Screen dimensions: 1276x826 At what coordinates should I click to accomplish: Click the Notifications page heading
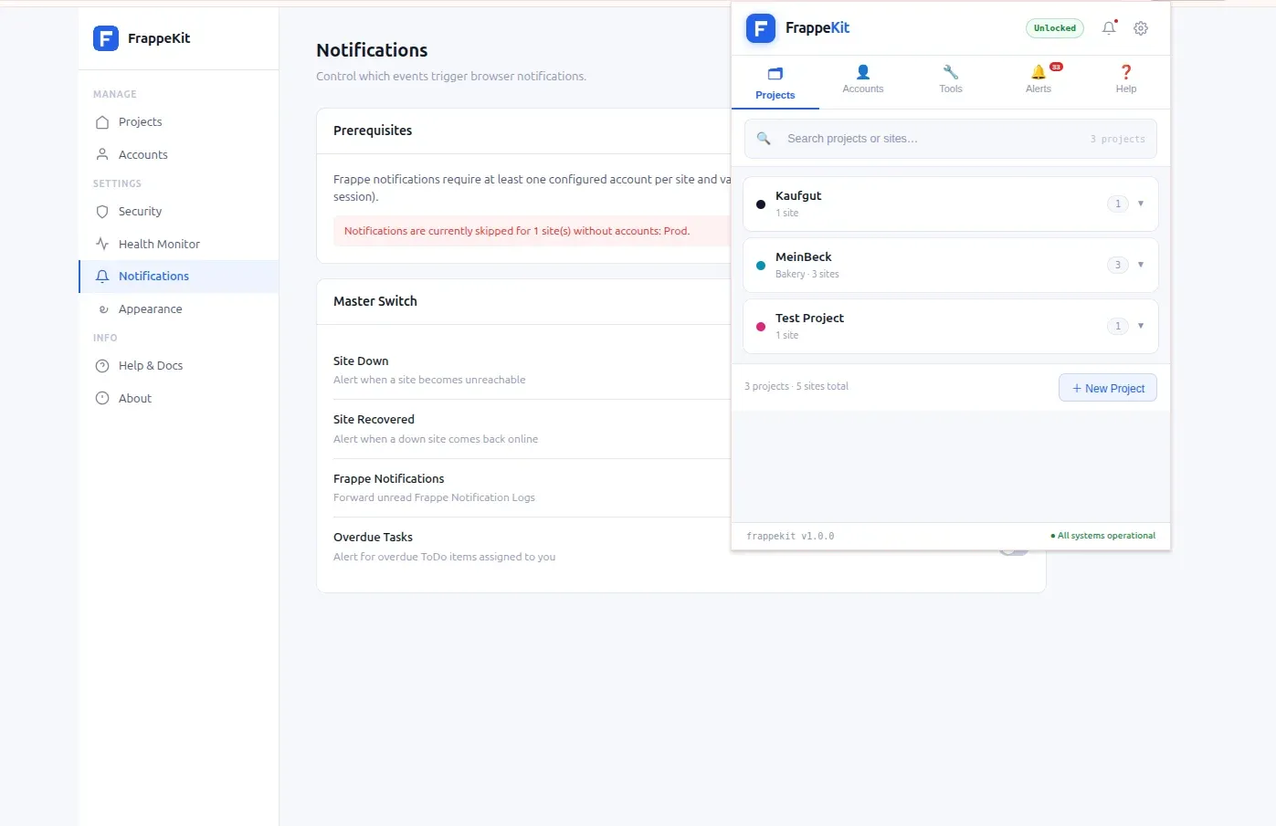point(372,50)
